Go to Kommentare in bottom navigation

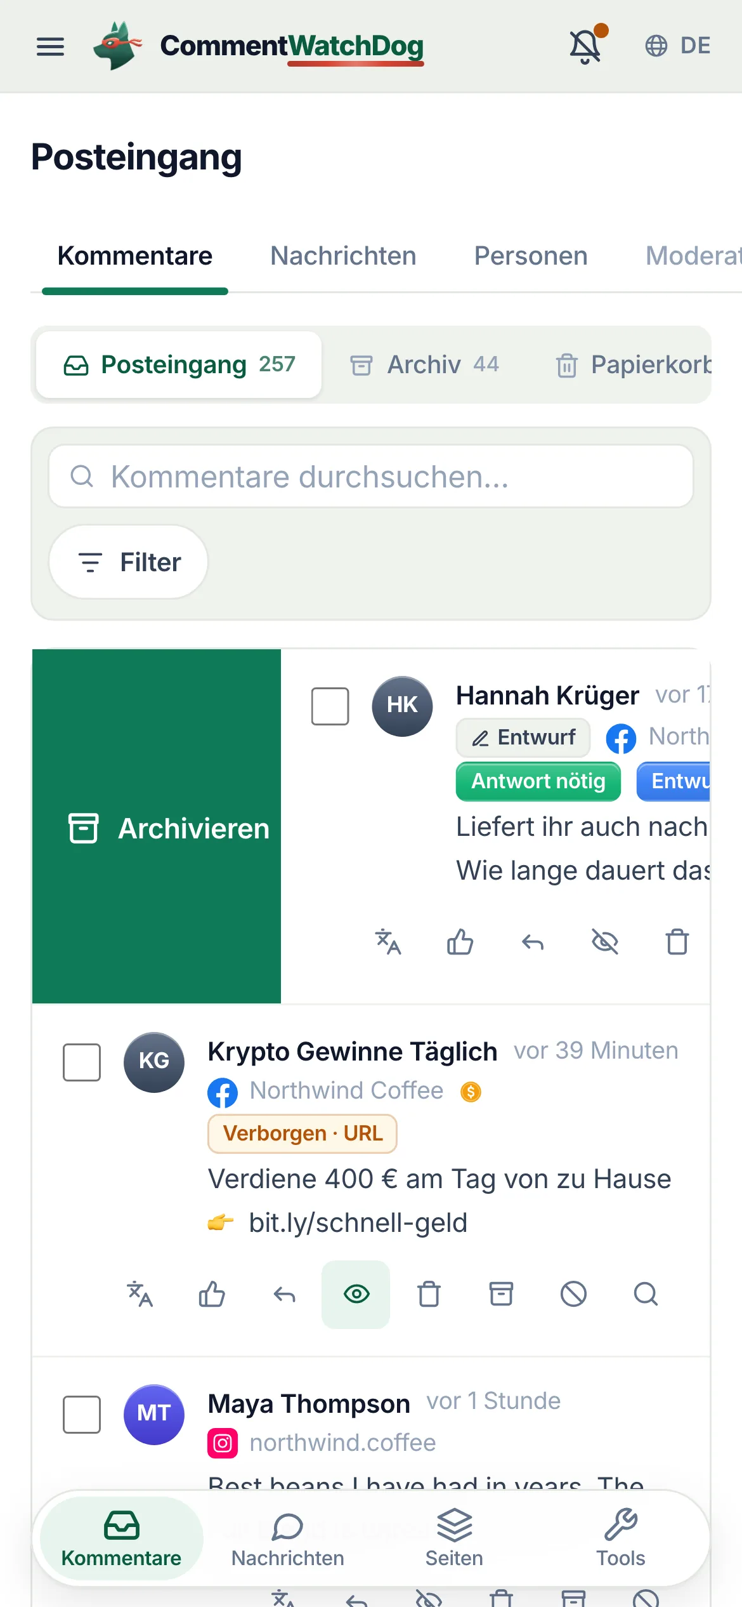pyautogui.click(x=121, y=1538)
